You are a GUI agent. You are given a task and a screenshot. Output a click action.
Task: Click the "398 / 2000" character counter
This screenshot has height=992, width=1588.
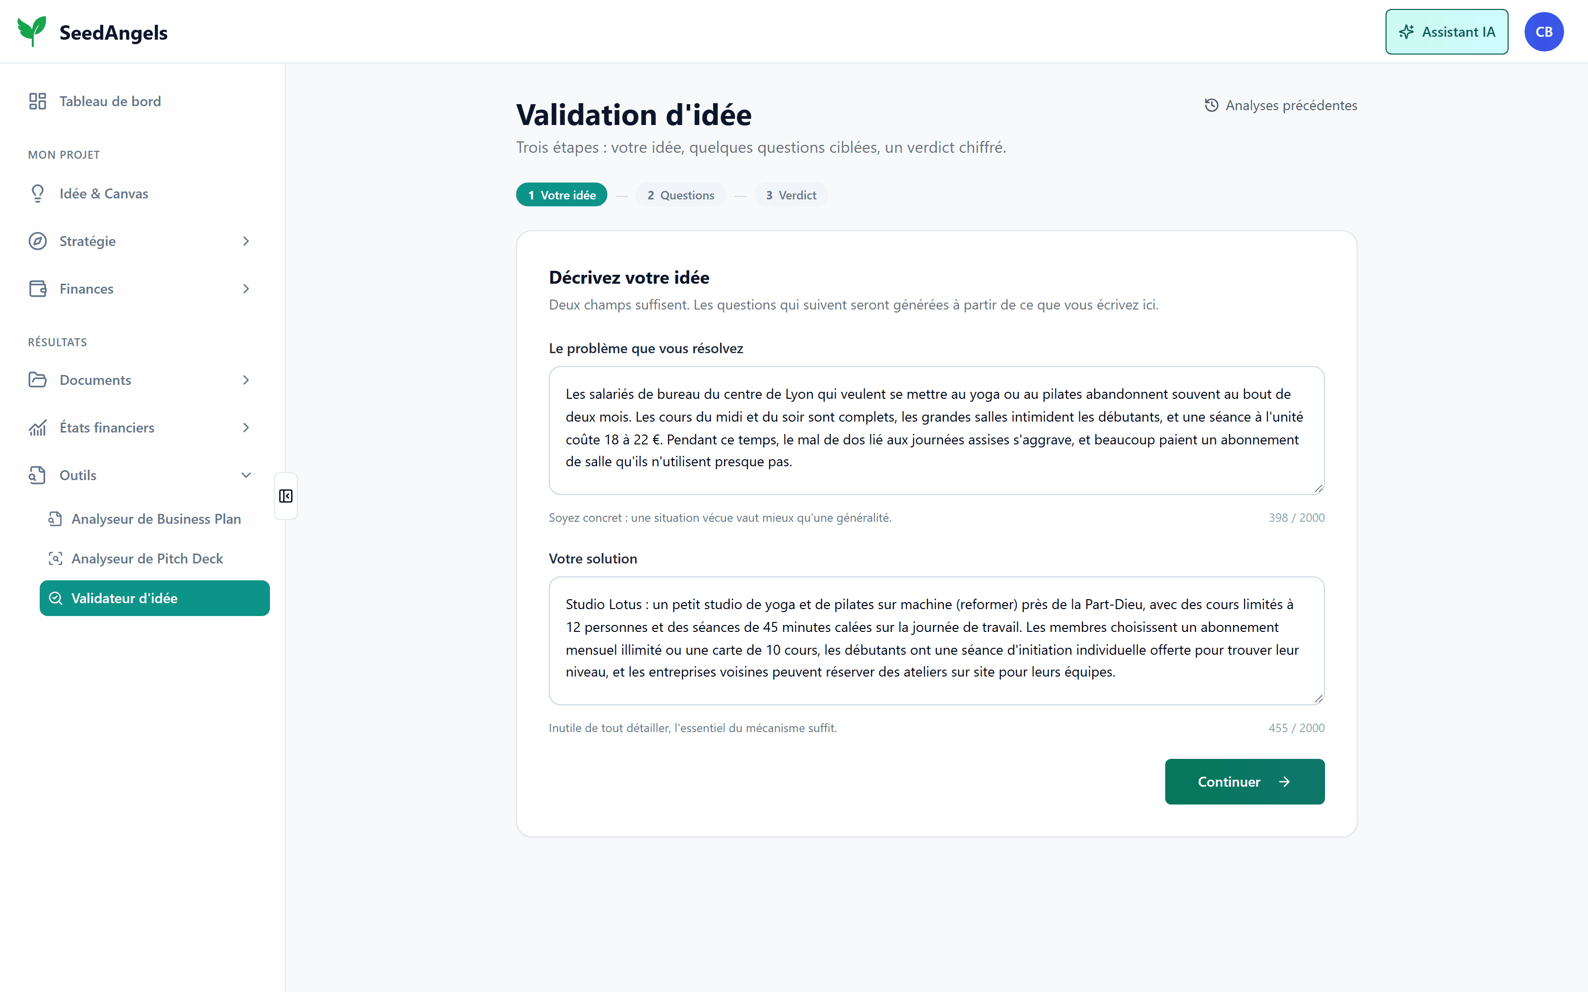(x=1297, y=518)
